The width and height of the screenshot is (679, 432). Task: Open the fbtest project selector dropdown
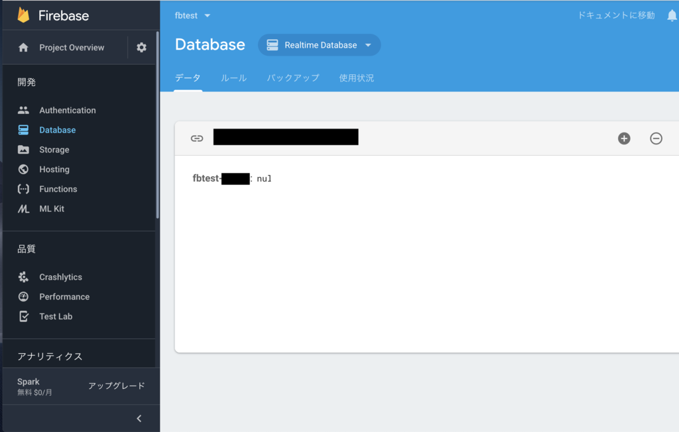click(193, 16)
